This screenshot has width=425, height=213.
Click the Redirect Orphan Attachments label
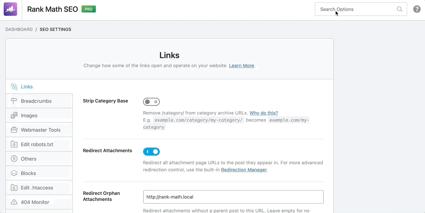point(101,196)
